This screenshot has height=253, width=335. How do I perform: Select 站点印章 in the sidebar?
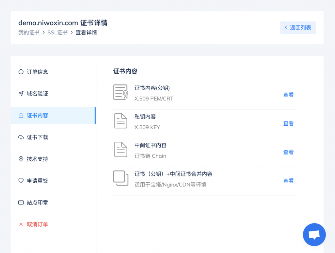37,203
